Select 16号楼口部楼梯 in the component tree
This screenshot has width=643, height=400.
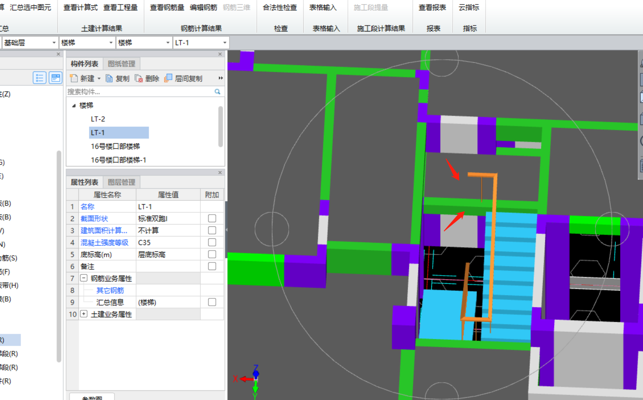point(115,146)
